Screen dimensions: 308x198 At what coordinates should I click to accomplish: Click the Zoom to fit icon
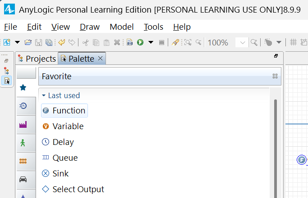click(188, 42)
